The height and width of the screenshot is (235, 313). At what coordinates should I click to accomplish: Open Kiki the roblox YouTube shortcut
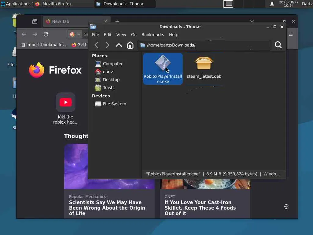[x=66, y=108]
